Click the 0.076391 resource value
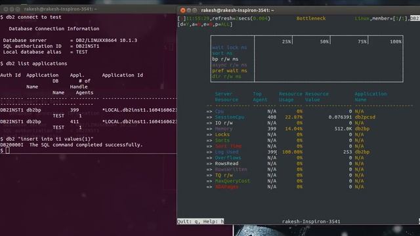The image size is (420, 236). 340,117
